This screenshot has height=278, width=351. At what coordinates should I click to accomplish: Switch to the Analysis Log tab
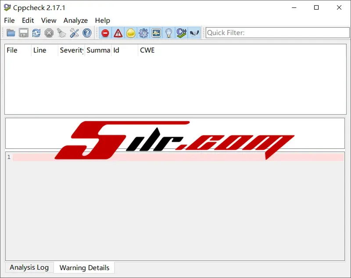29,267
